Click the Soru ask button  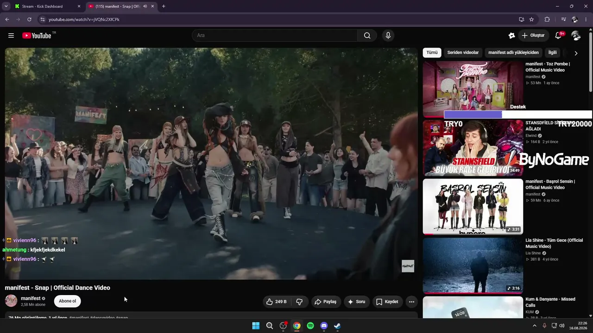coord(356,302)
